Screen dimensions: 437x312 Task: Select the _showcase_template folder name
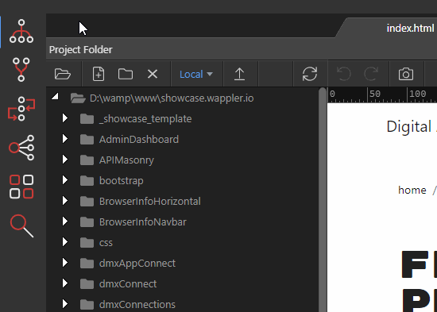[x=145, y=119]
